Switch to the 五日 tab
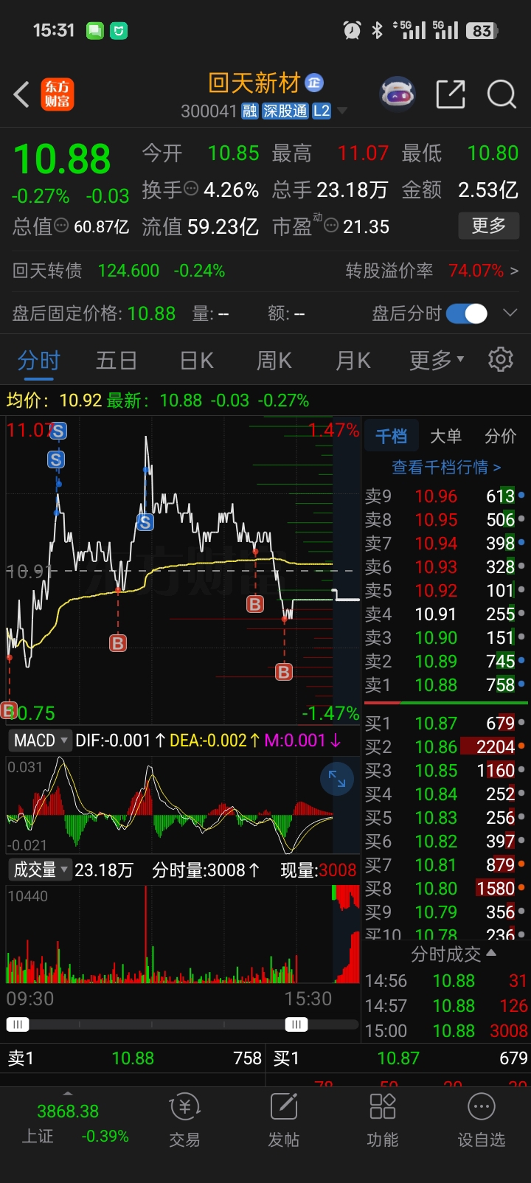The width and height of the screenshot is (531, 1183). point(117,360)
